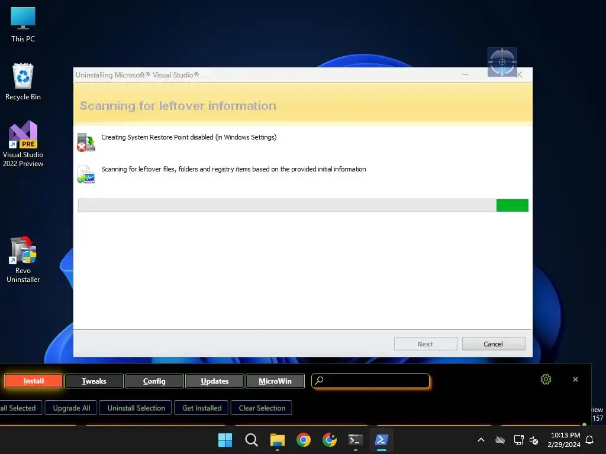Switch to the Updates tab
Screen dimensions: 606x454
pyautogui.click(x=214, y=381)
